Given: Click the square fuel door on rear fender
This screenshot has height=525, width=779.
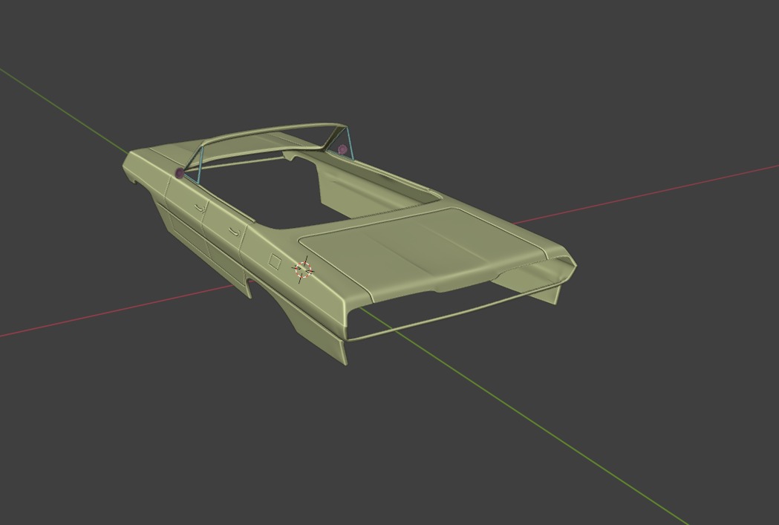Looking at the screenshot, I should (274, 261).
